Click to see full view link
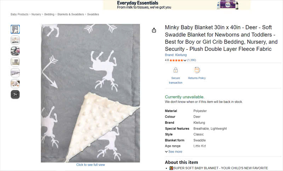Image resolution: width=283 pixels, height=171 pixels. click(91, 165)
